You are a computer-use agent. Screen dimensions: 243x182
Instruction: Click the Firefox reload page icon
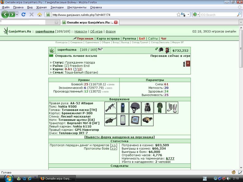click(24, 15)
